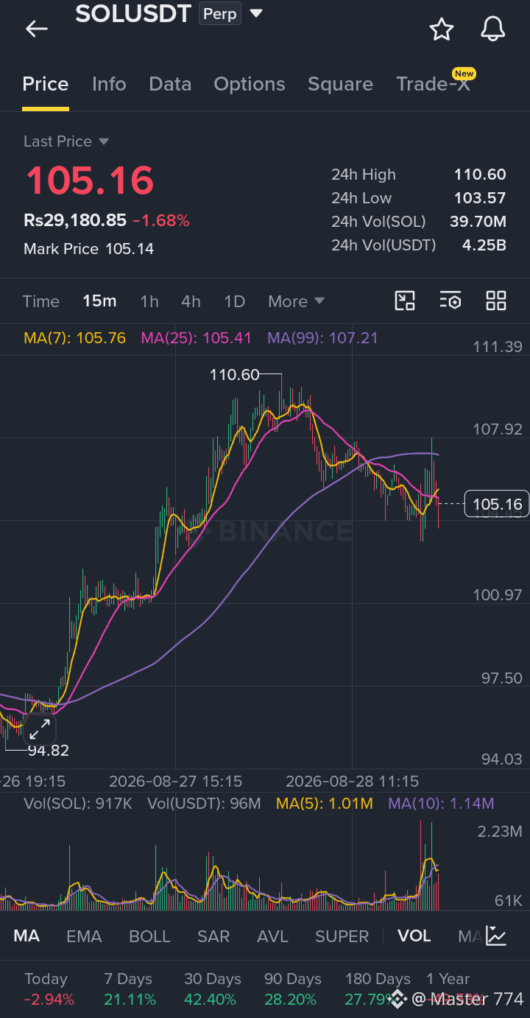The width and height of the screenshot is (530, 1018).
Task: Toggle the SAR indicator
Action: [x=213, y=936]
